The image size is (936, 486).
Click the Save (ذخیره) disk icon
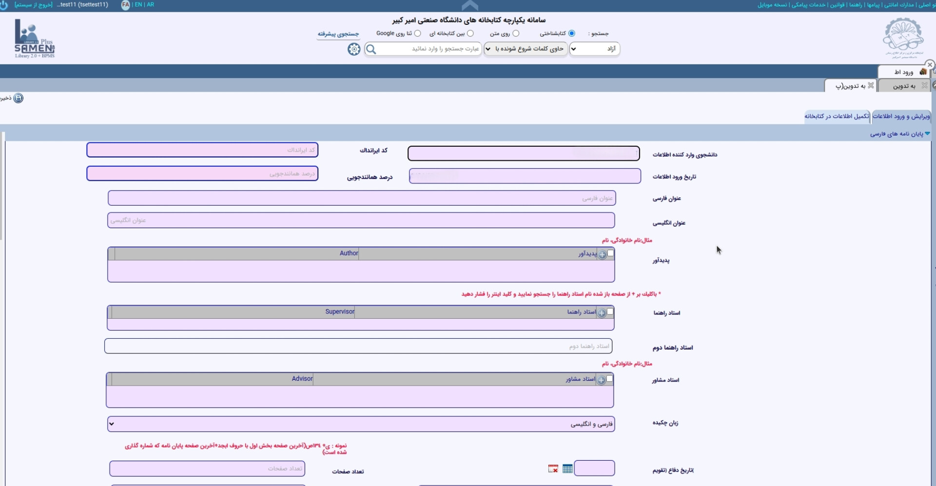18,98
